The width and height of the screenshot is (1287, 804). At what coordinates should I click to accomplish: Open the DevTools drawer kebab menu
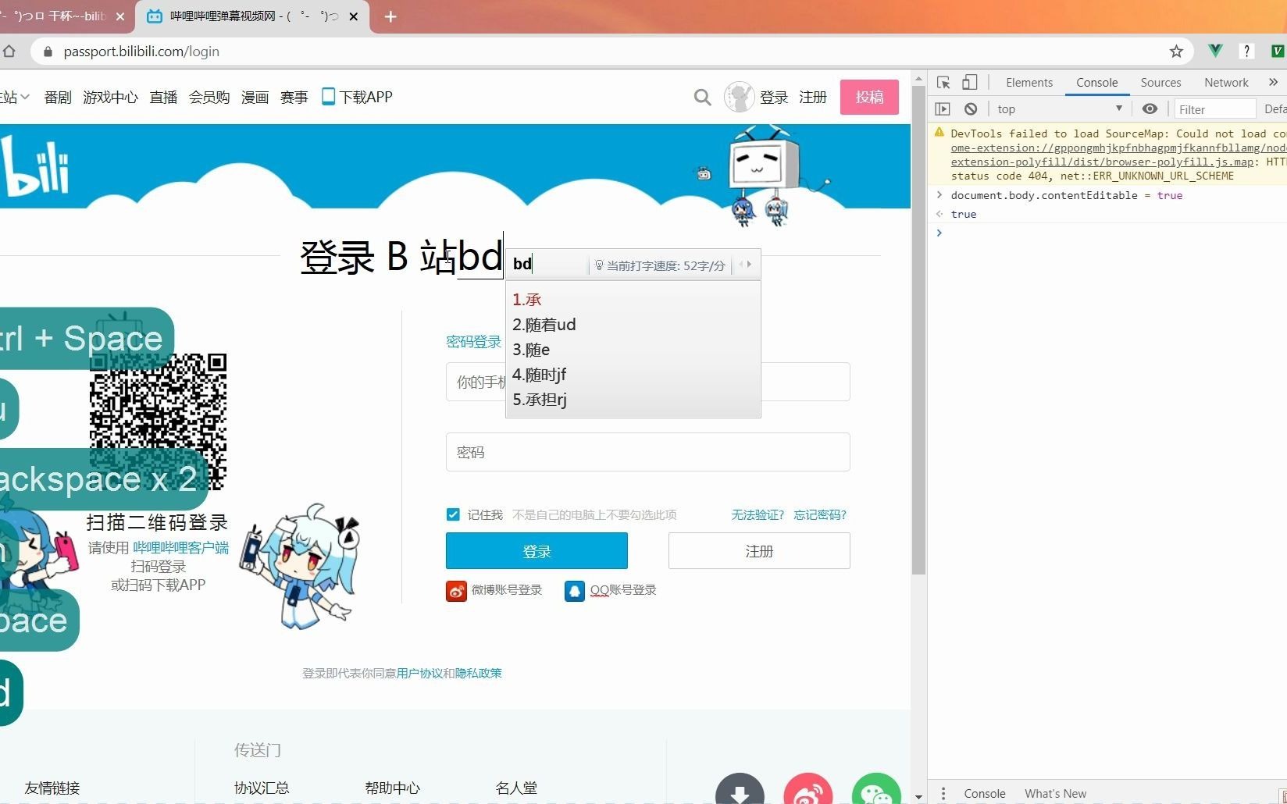[x=943, y=793]
